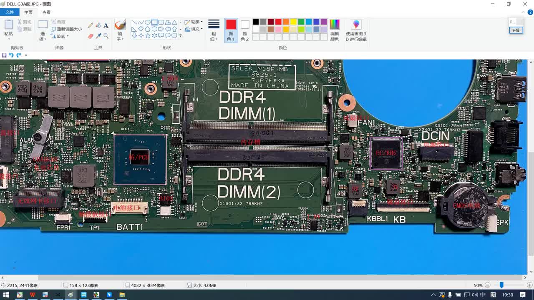Click the zoom slider handle
Image resolution: width=534 pixels, height=300 pixels.
pyautogui.click(x=501, y=285)
